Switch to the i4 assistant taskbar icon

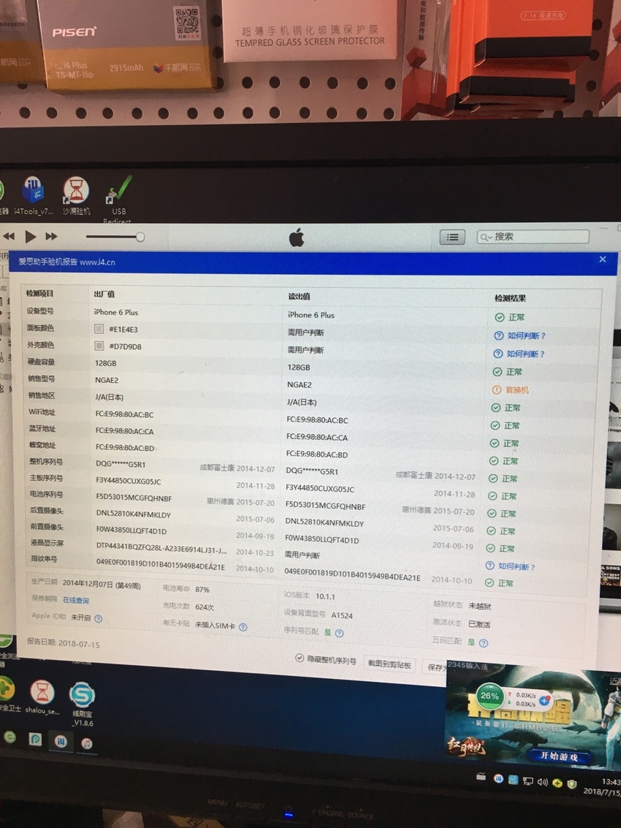(x=61, y=741)
